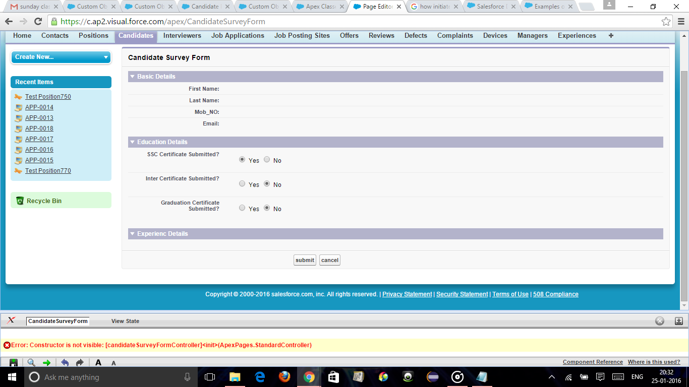689x387 pixels.
Task: Open the Where is this used? link
Action: 654,362
